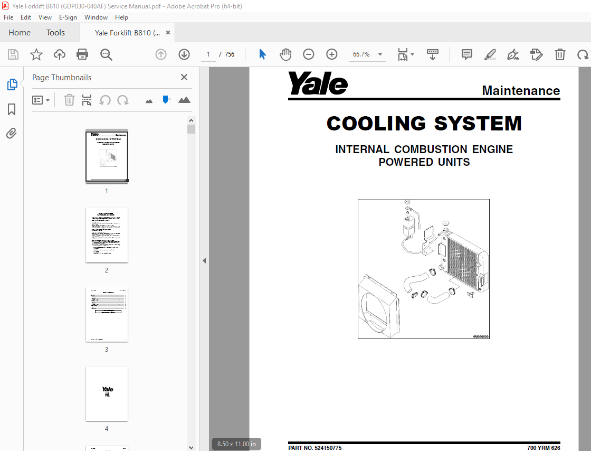This screenshot has width=591, height=451.
Task: Open the Help menu
Action: pyautogui.click(x=121, y=17)
